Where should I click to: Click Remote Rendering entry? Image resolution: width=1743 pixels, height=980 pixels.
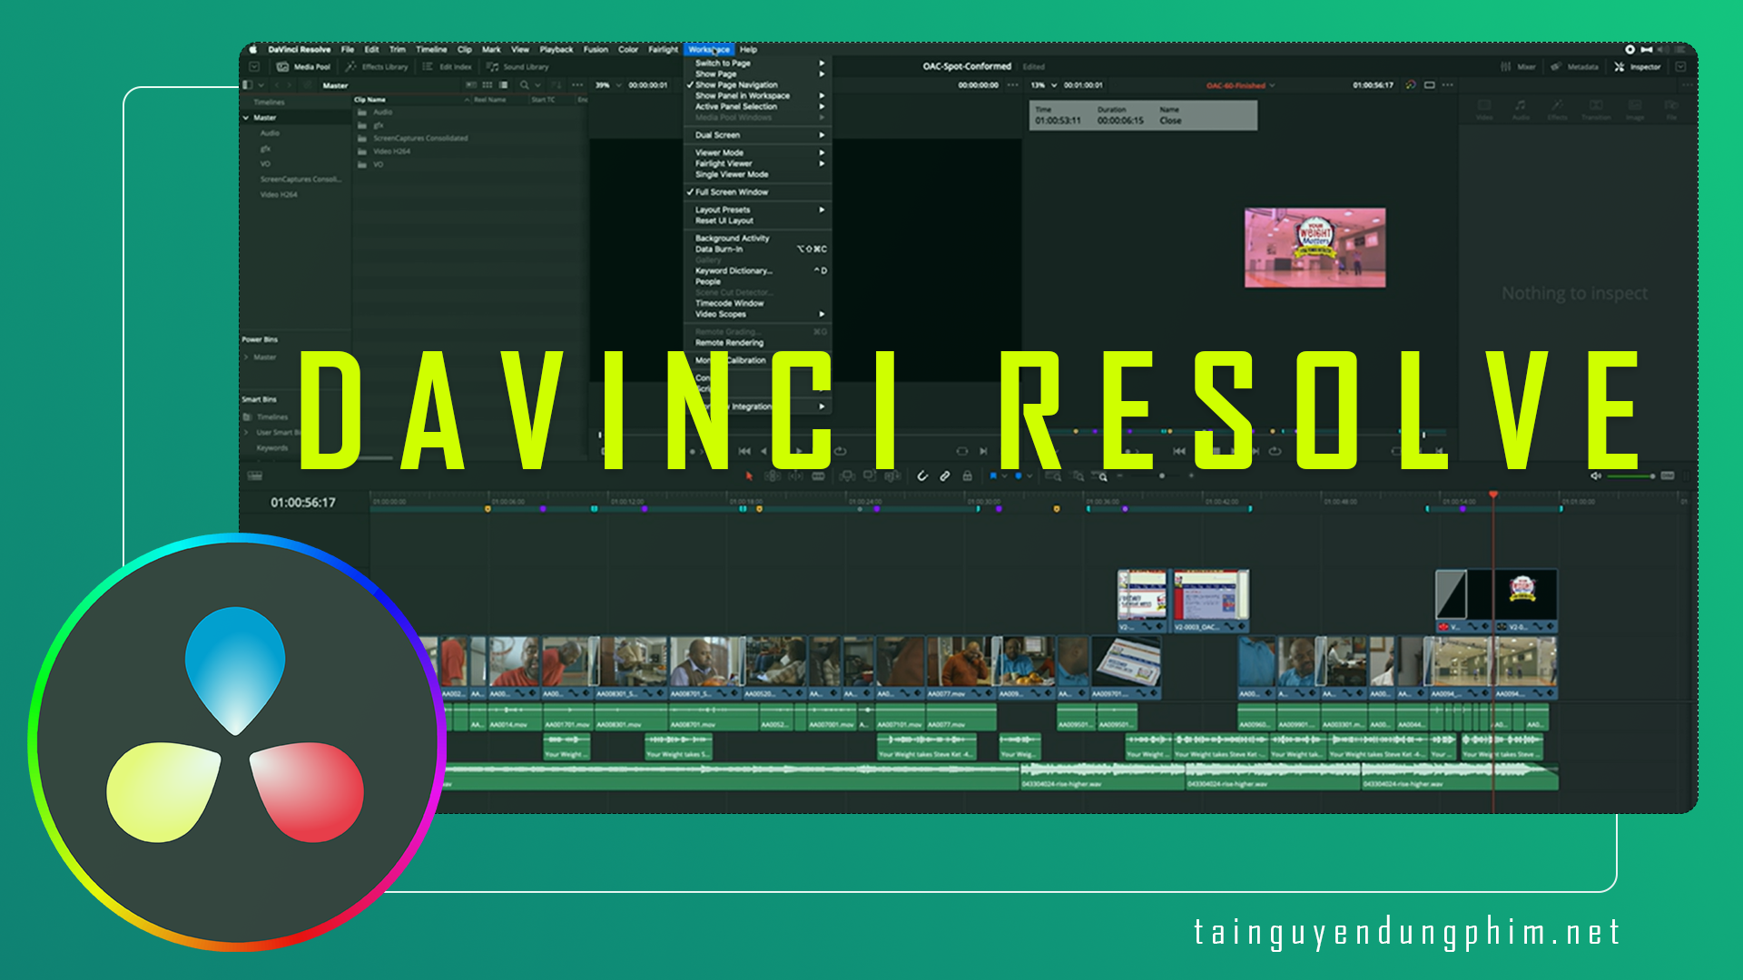click(x=757, y=342)
